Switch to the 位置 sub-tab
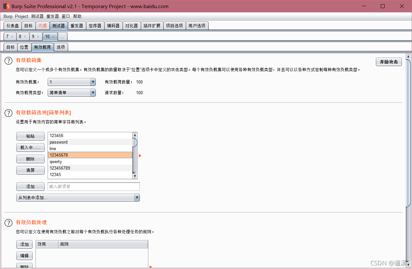 click(x=24, y=47)
